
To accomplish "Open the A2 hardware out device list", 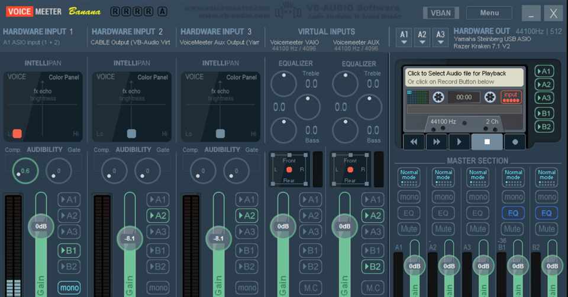I will pyautogui.click(x=422, y=37).
